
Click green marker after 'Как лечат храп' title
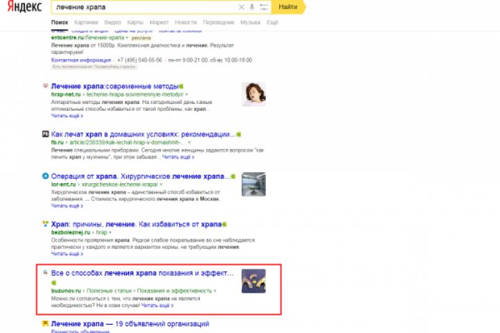[238, 135]
